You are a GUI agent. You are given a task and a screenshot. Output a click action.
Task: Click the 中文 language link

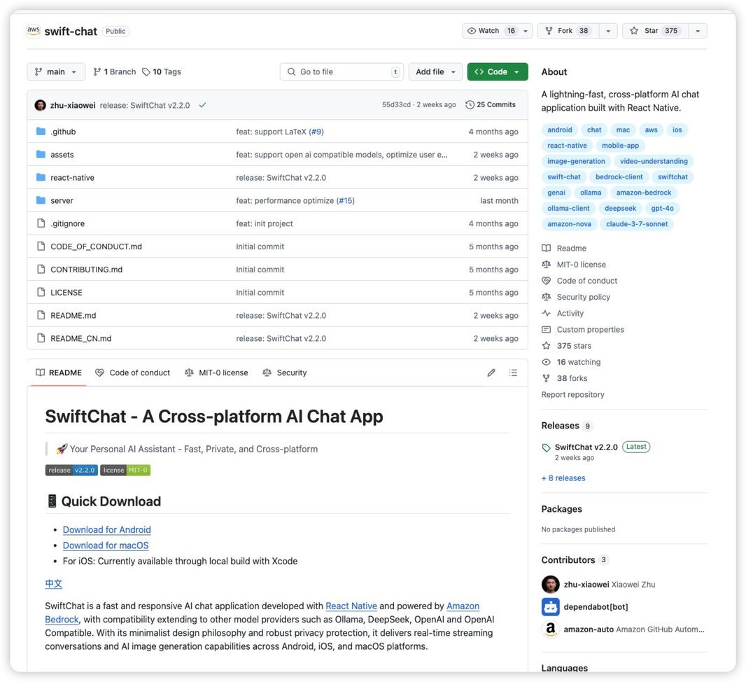54,583
